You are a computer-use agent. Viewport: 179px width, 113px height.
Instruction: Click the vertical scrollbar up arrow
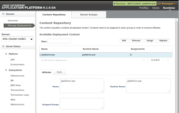click(177, 20)
